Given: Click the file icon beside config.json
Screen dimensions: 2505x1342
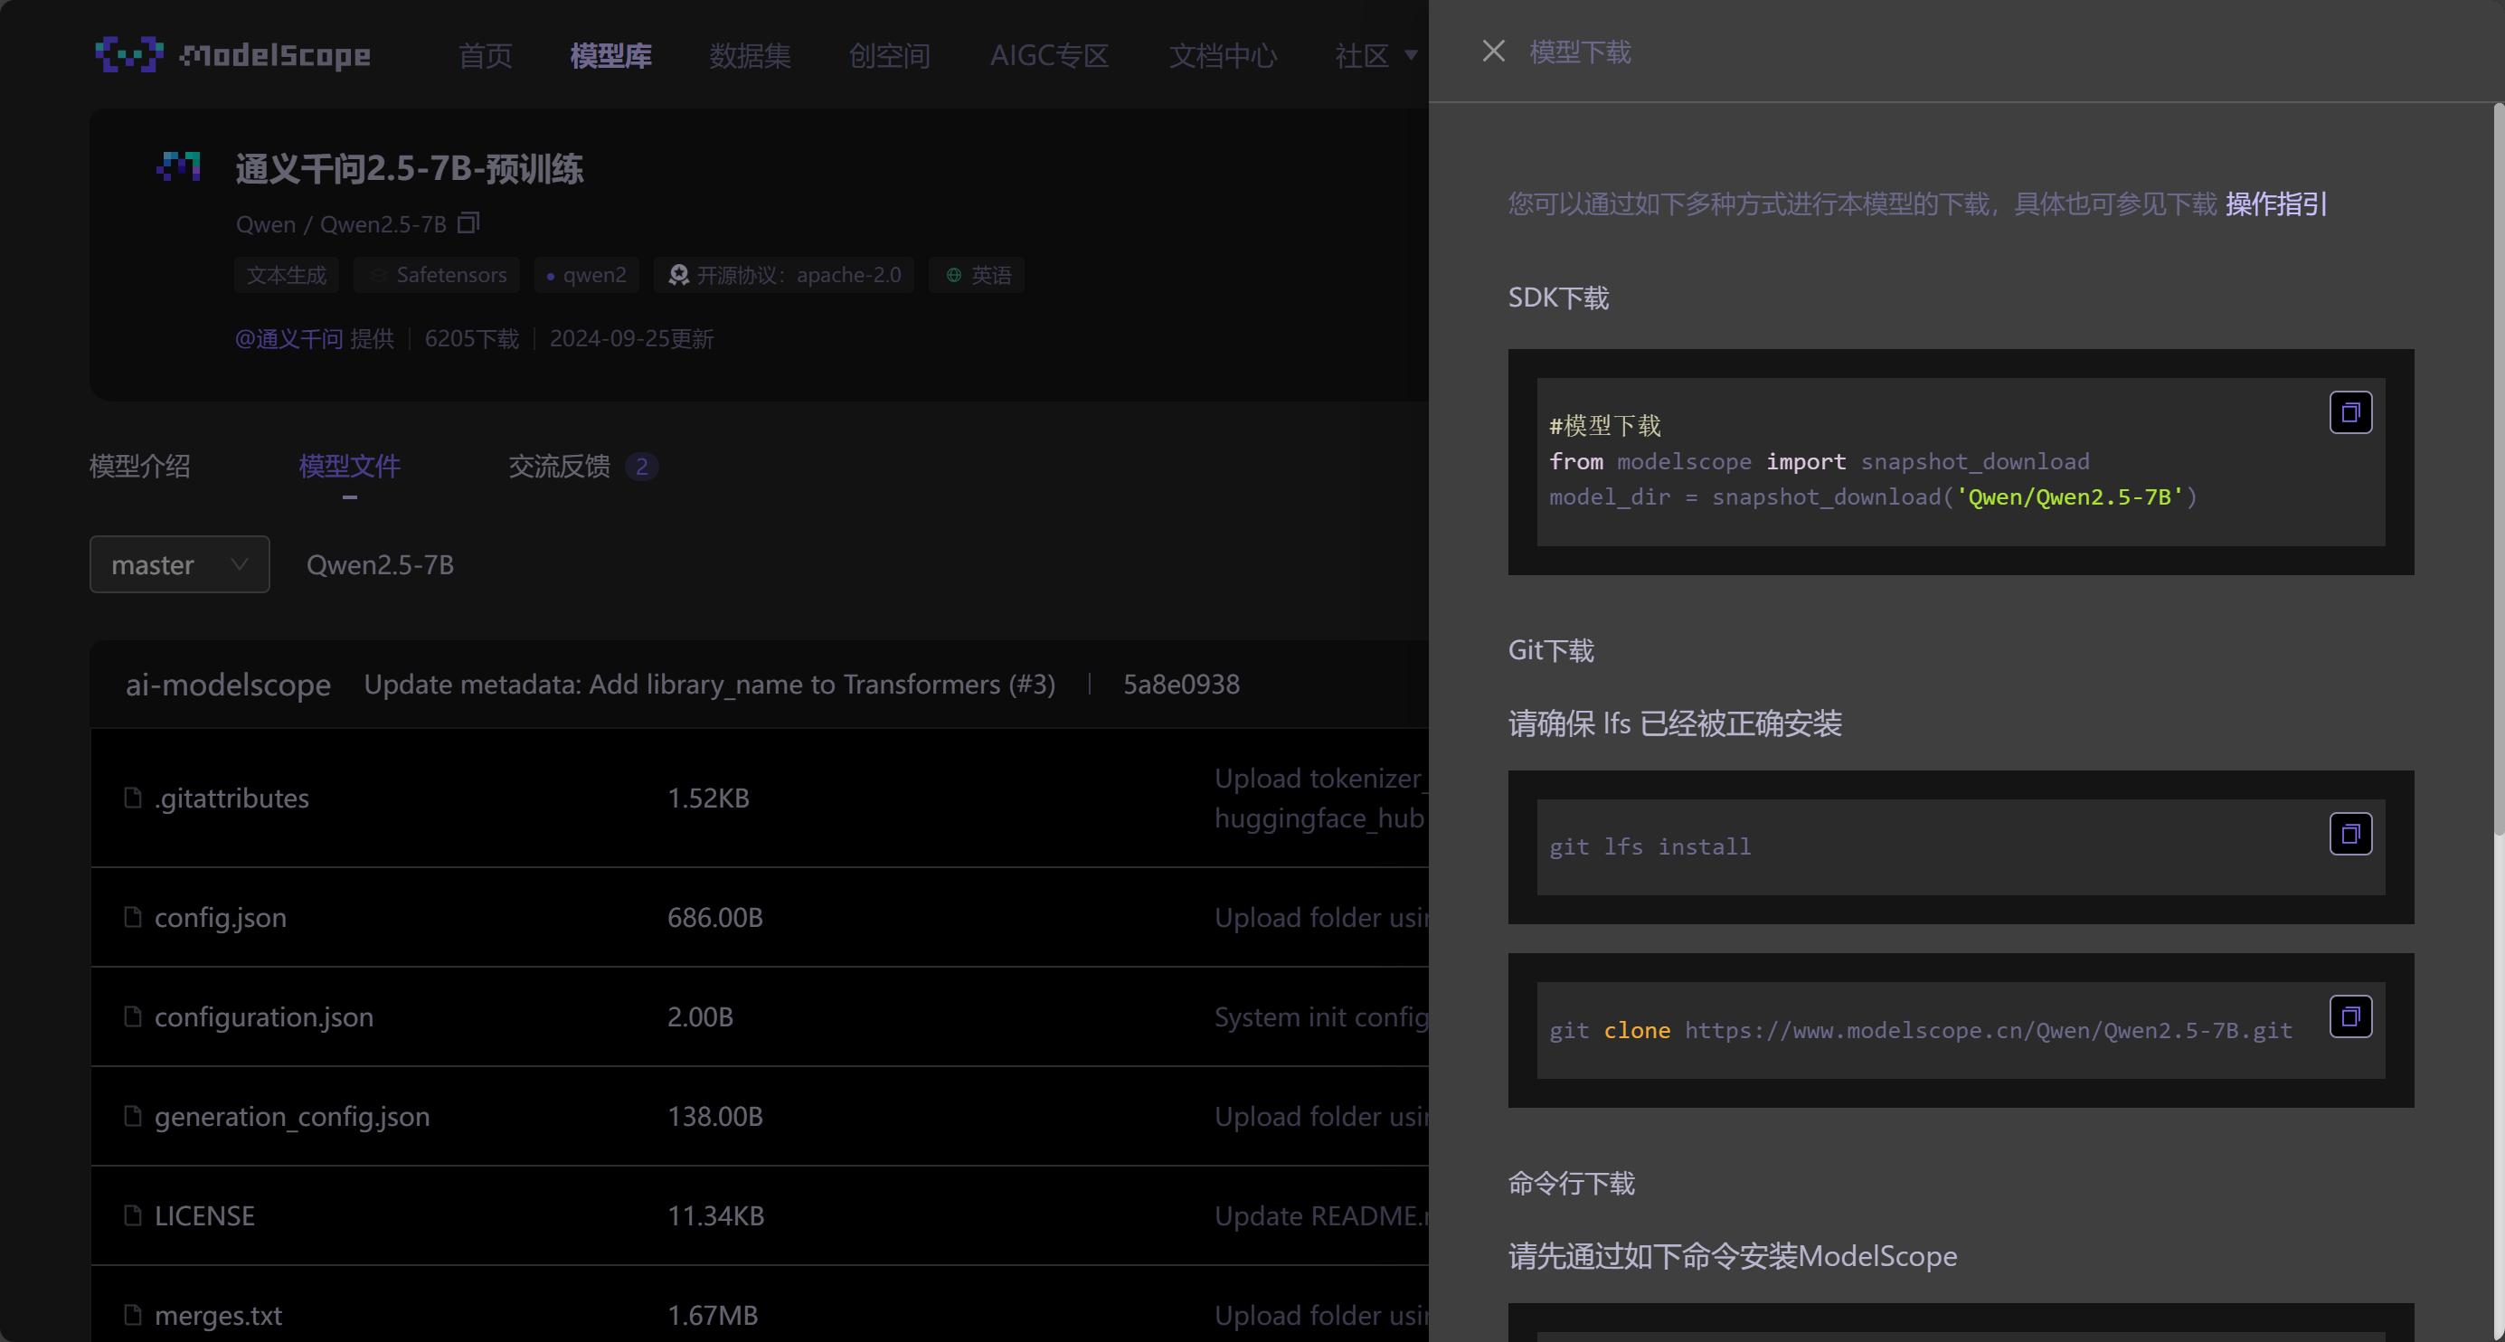Looking at the screenshot, I should point(133,917).
